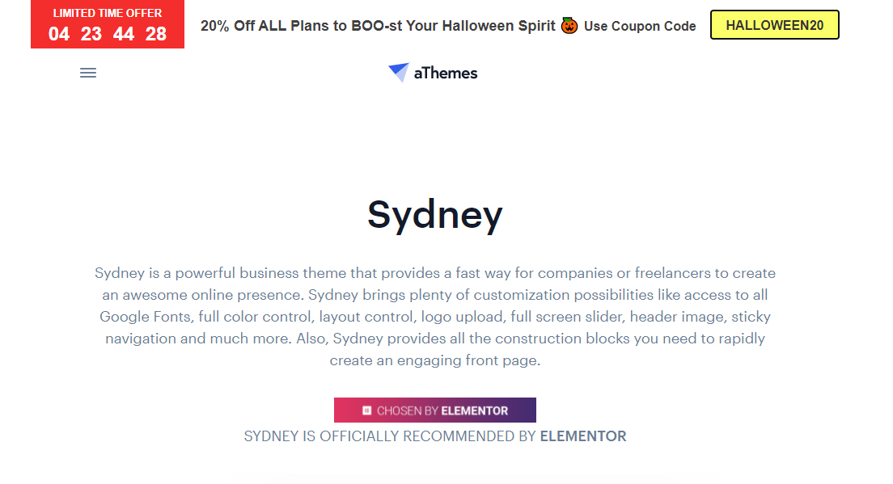Click the minutes value 44 in countdown
Screen dimensions: 893x484
pyautogui.click(x=124, y=34)
